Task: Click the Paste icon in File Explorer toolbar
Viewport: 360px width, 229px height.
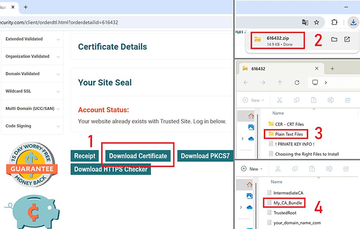Action: (x=313, y=100)
